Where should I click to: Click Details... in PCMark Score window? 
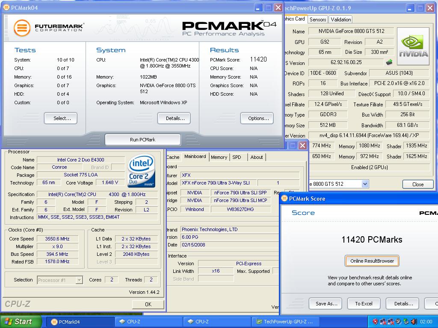tap(402, 304)
